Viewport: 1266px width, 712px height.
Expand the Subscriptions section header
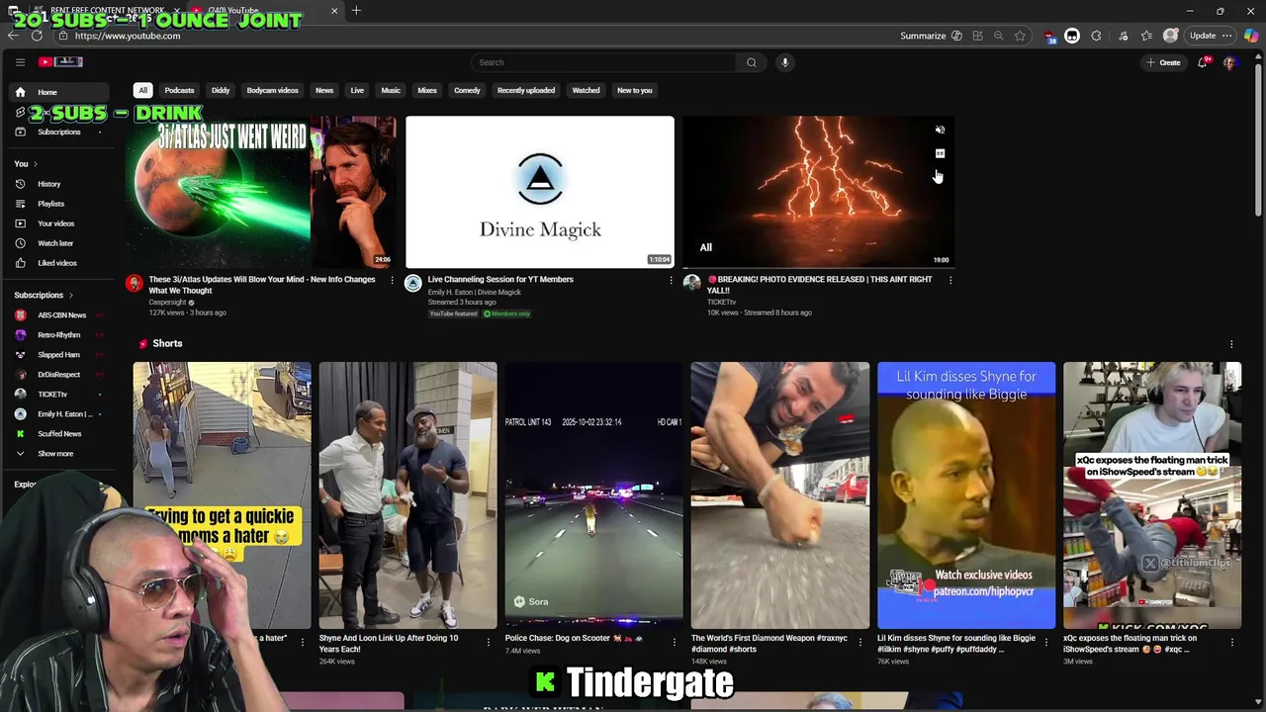(44, 295)
